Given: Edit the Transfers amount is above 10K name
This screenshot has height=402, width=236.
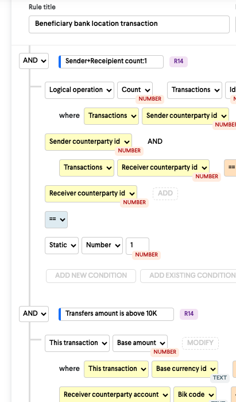Looking at the screenshot, I should [x=116, y=314].
